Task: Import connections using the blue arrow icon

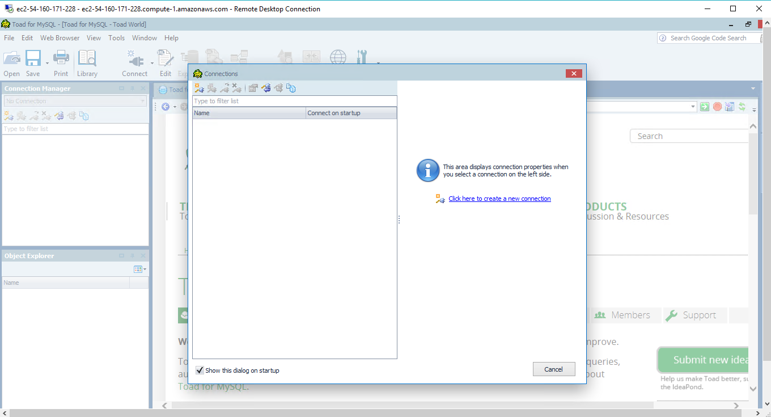Action: [x=266, y=88]
